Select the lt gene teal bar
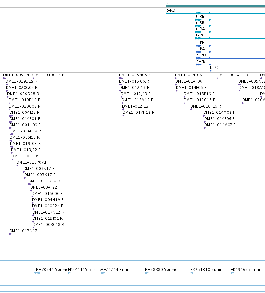The width and height of the screenshot is (265, 293). tap(215, 6)
